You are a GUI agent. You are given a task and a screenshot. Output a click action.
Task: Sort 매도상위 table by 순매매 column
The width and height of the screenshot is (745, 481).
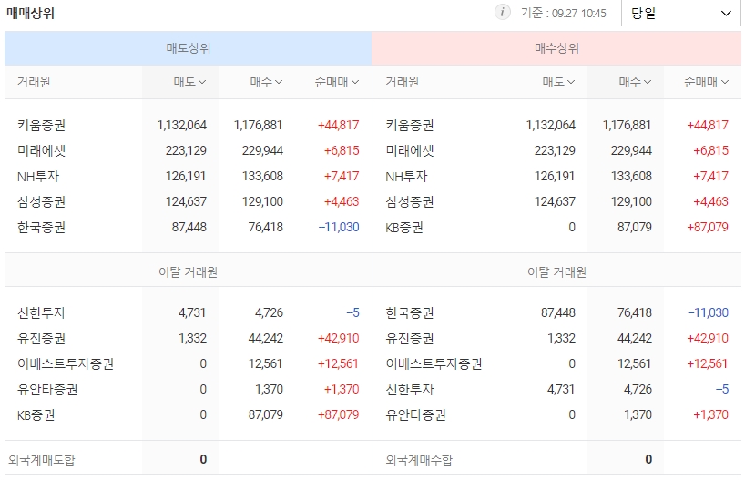[336, 82]
